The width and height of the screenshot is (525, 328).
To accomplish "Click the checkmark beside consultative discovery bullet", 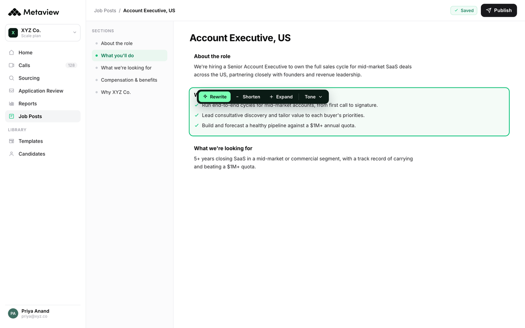I will pos(197,115).
